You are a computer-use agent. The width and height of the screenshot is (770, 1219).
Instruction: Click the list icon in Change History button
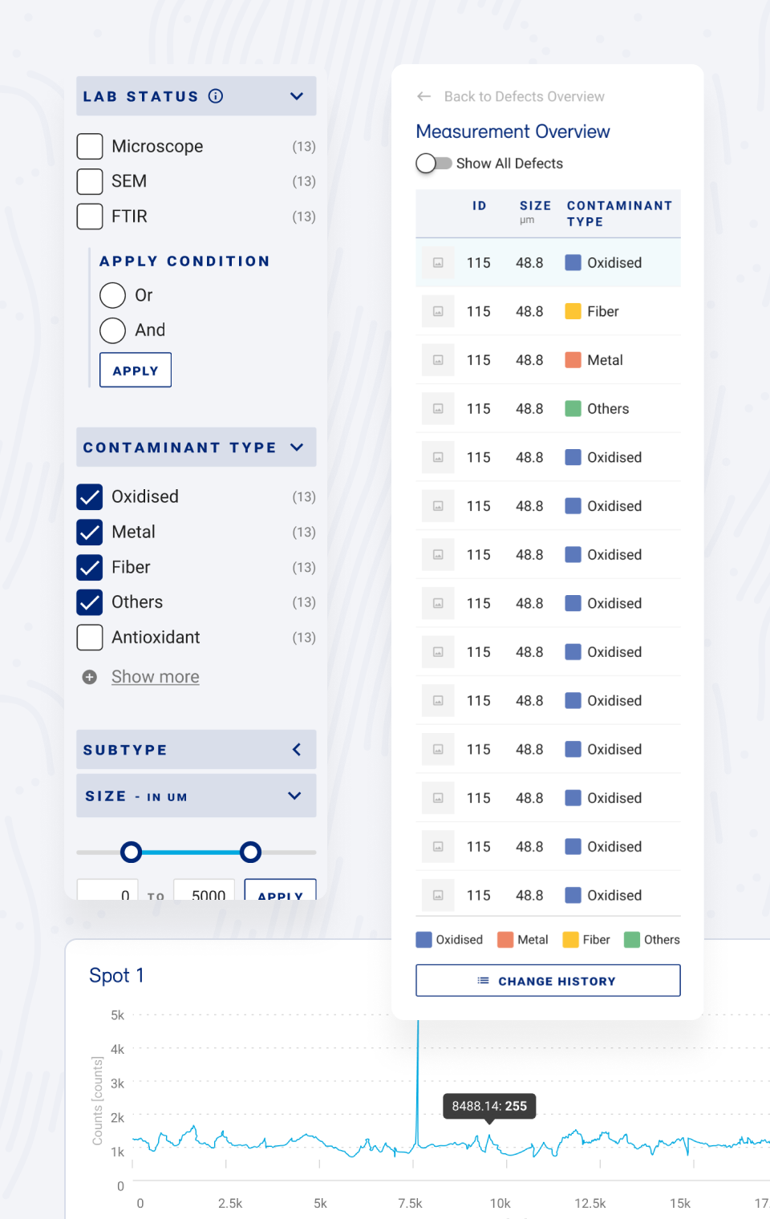483,981
